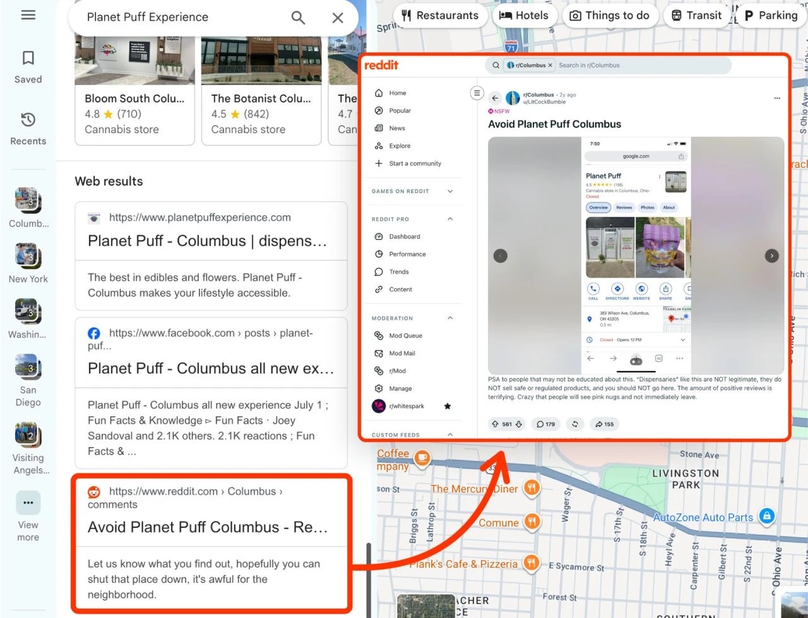Viewport: 808px width, 618px height.
Task: Open The Botanist cannabis store card
Action: [261, 91]
